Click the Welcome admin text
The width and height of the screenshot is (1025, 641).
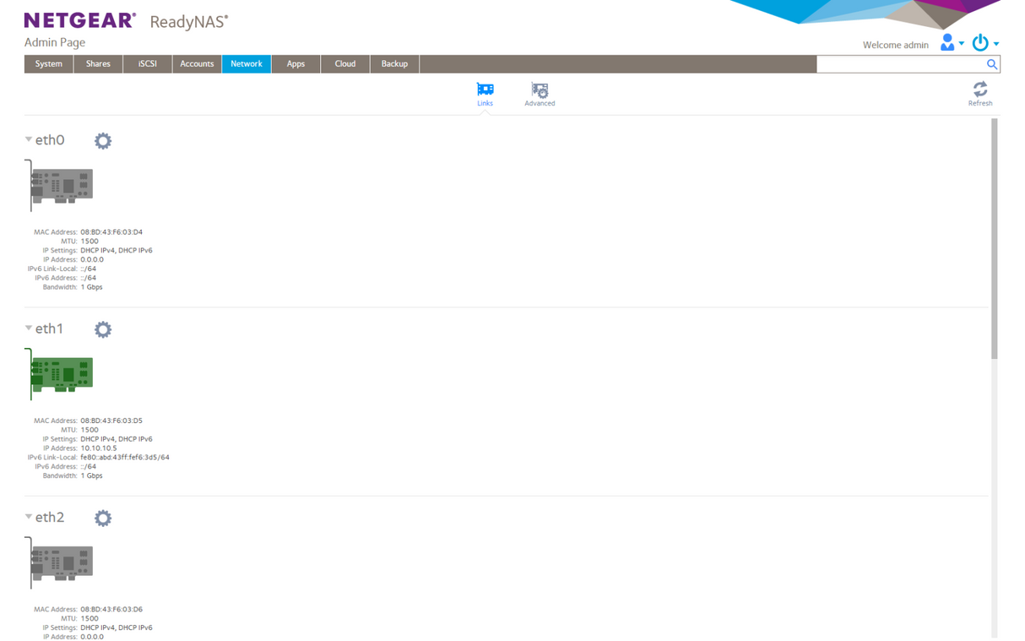click(x=895, y=45)
